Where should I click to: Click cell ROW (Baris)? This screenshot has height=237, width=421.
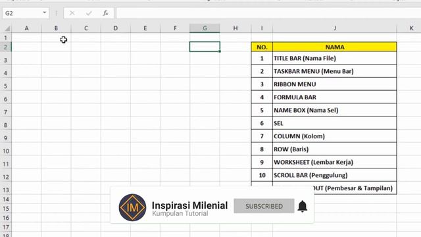pos(335,149)
